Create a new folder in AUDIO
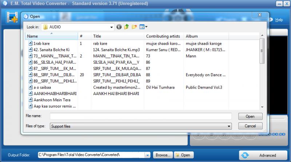Viewport: 291px width, 162px height. pos(134,27)
